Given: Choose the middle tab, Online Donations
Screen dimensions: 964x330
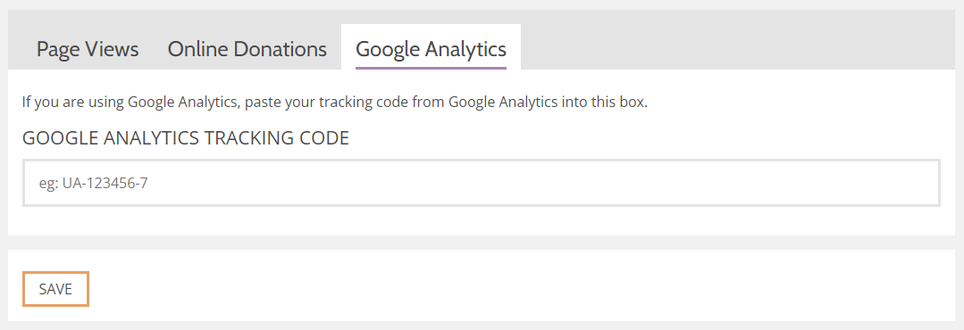Looking at the screenshot, I should [247, 49].
